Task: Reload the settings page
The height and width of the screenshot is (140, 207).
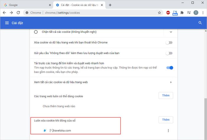Action: (18, 13)
